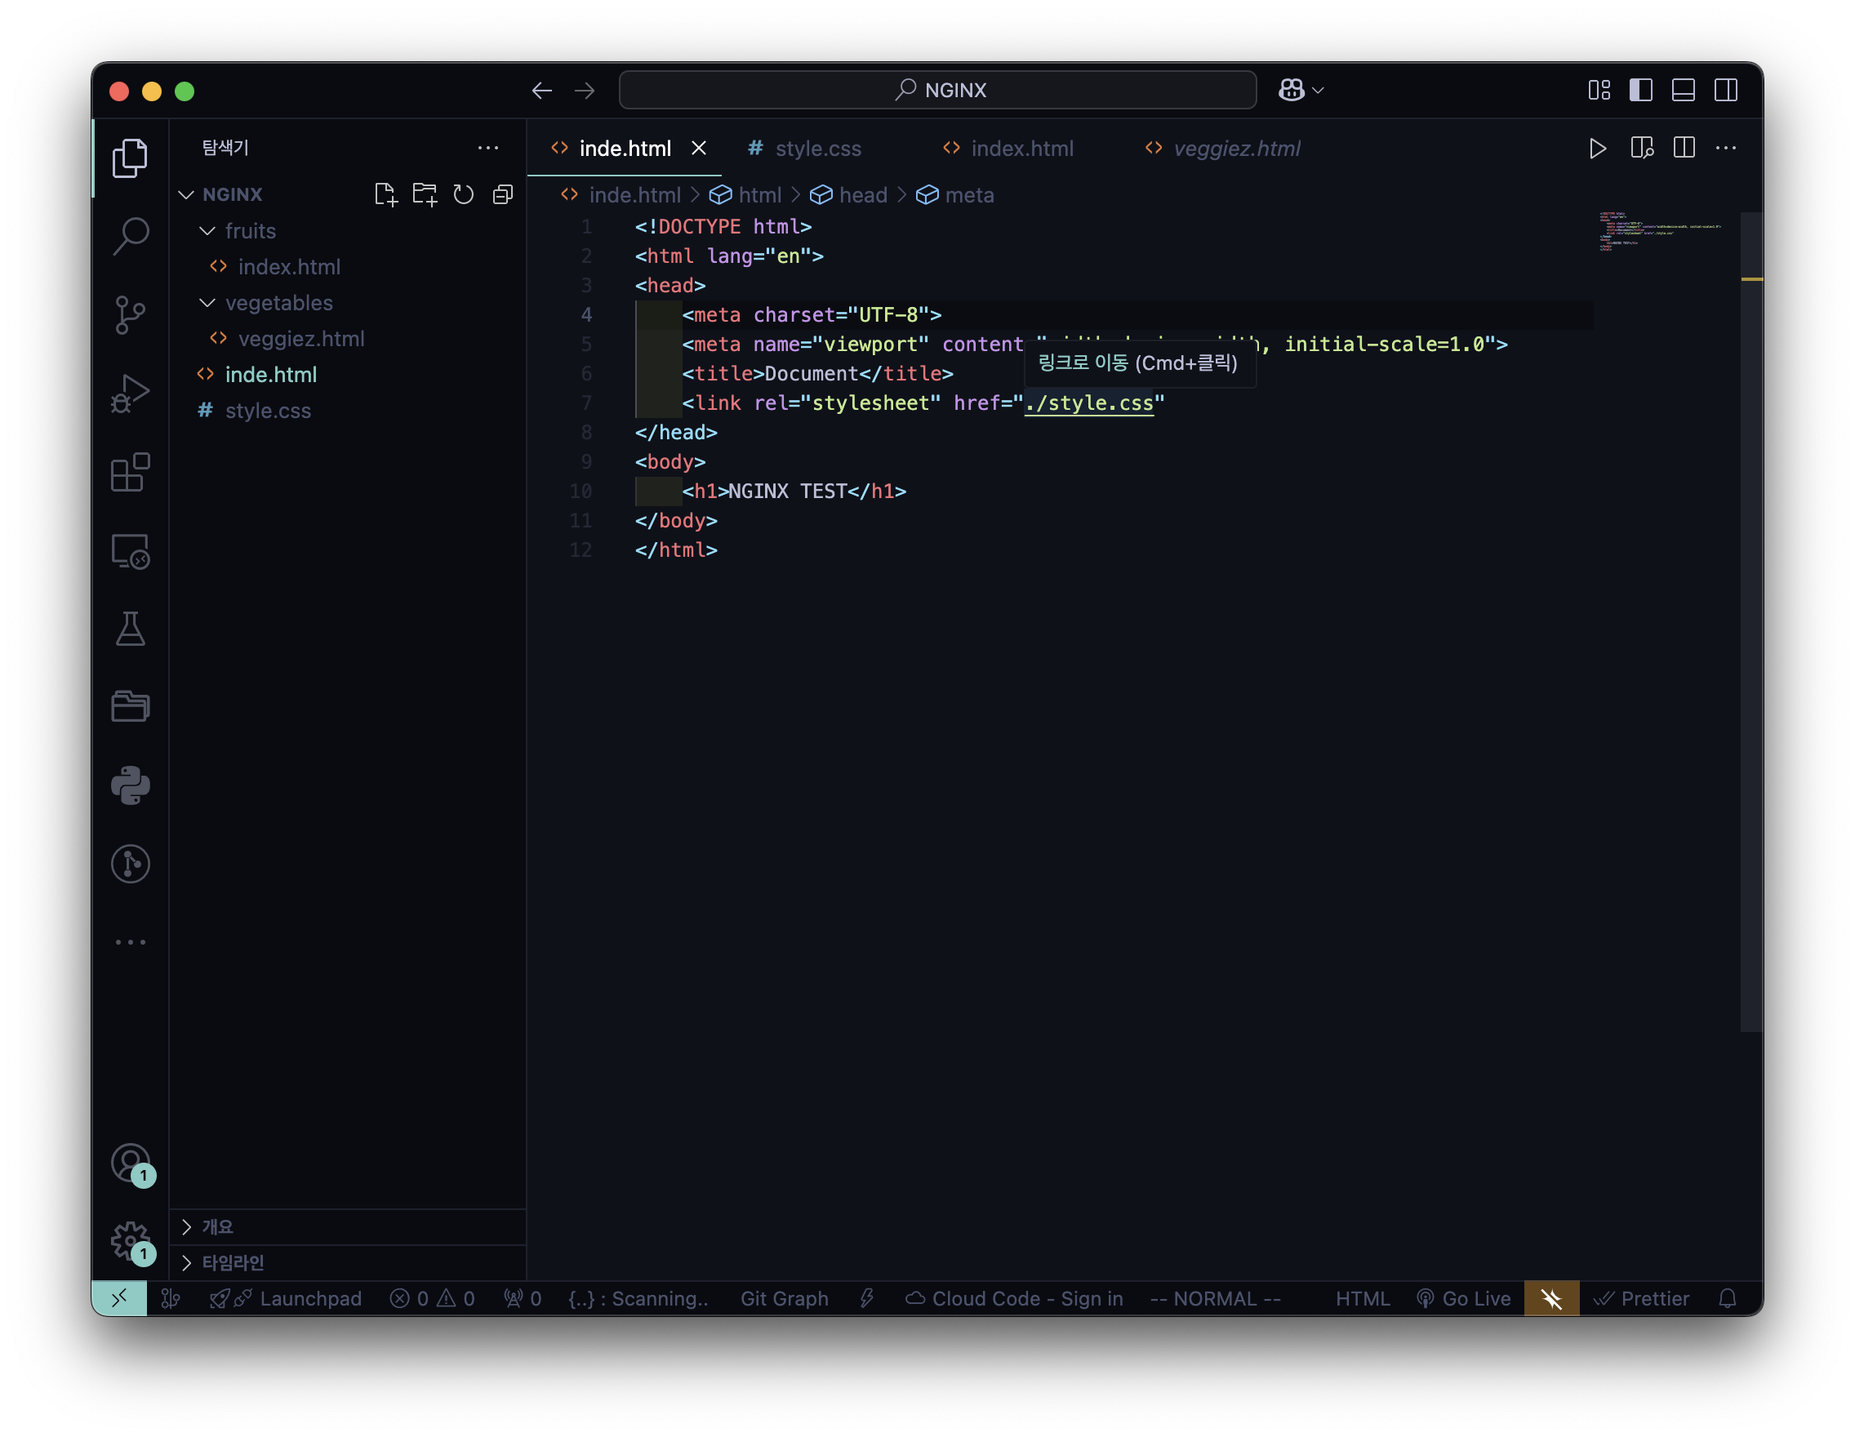Switch to the style.css tab
Image resolution: width=1855 pixels, height=1437 pixels.
[817, 149]
